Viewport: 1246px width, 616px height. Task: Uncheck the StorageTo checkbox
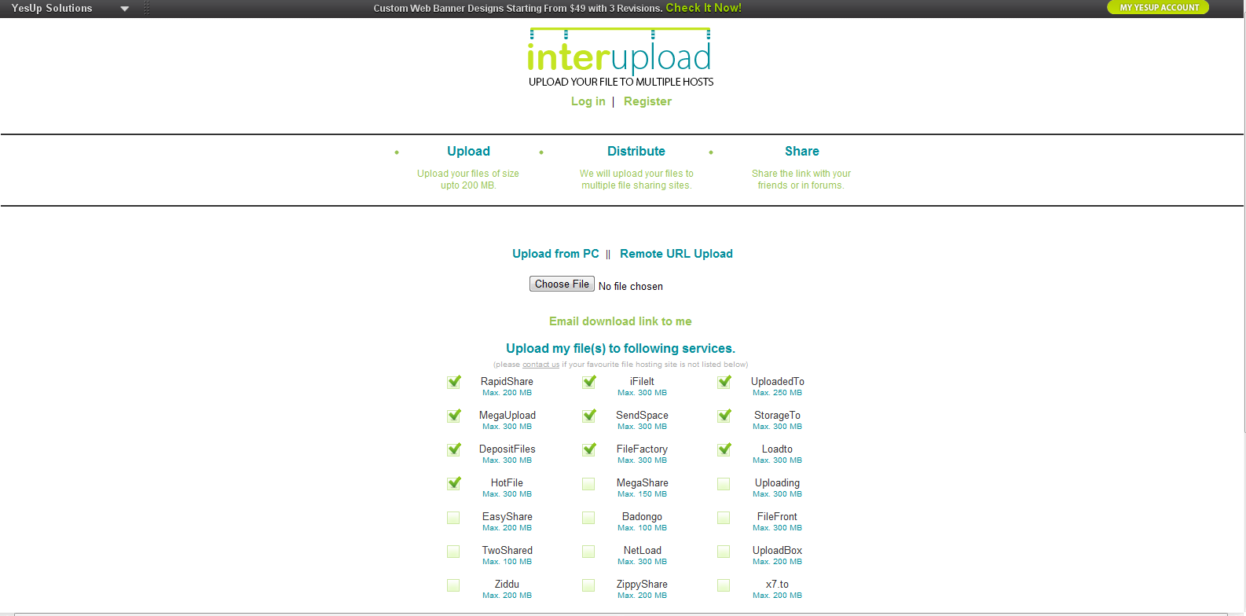(724, 416)
